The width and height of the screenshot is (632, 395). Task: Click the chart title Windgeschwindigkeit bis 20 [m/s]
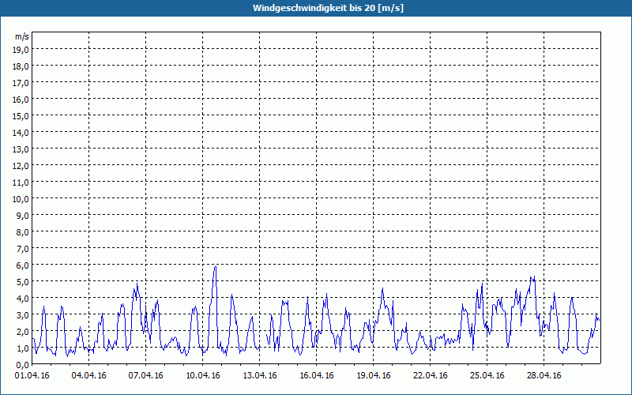(328, 8)
